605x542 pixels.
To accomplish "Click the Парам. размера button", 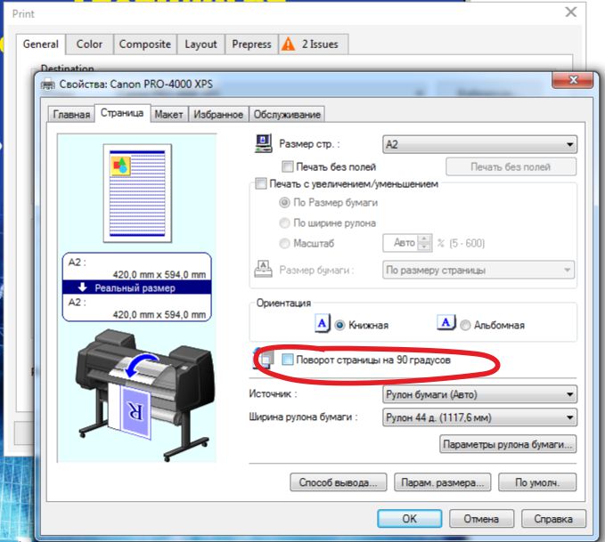I will click(442, 482).
